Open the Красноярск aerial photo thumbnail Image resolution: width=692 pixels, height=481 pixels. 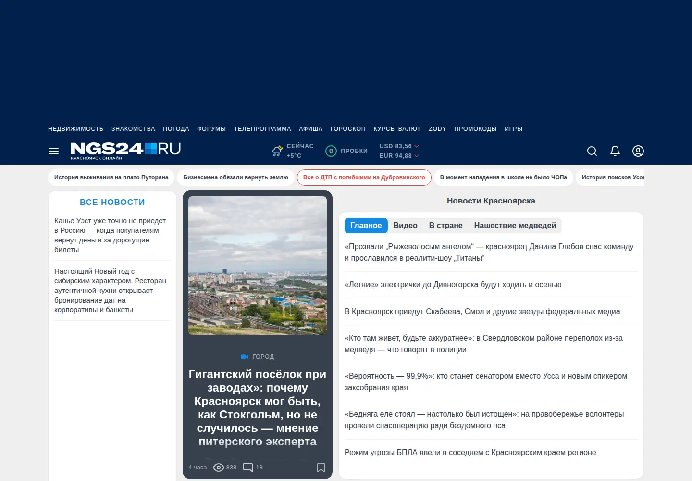coord(258,266)
